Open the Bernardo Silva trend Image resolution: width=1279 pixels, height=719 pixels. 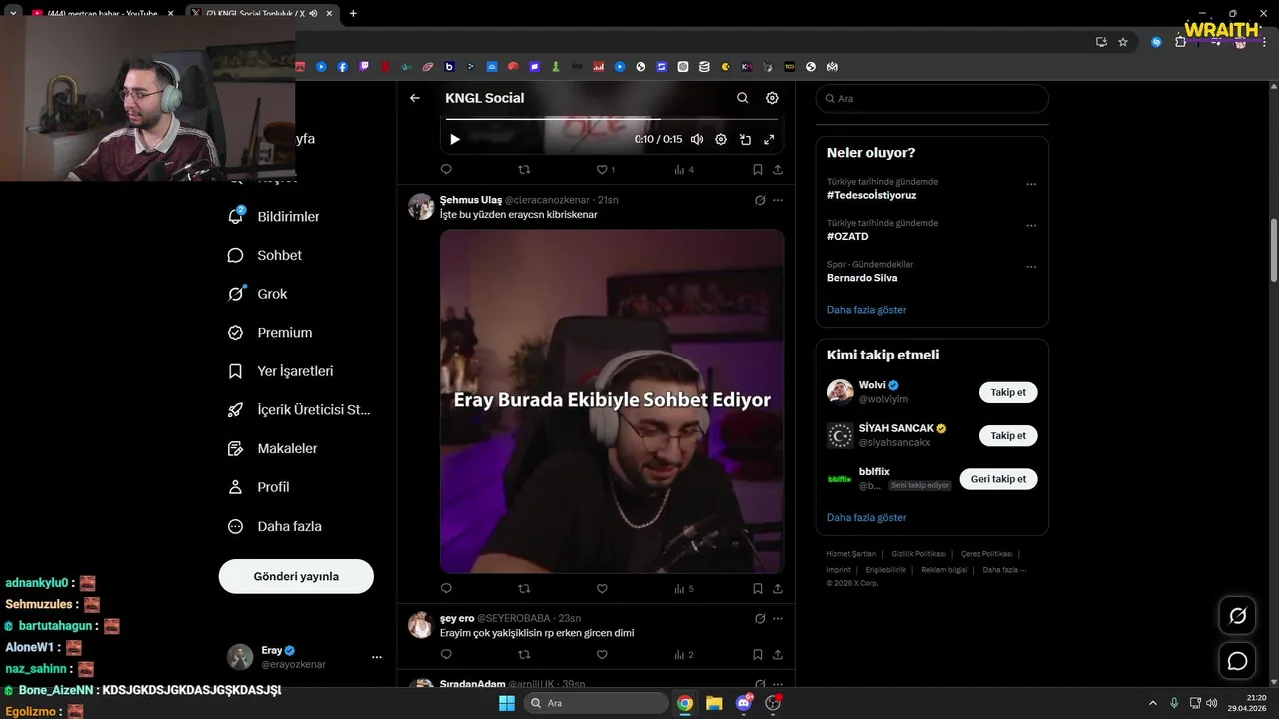pyautogui.click(x=862, y=278)
